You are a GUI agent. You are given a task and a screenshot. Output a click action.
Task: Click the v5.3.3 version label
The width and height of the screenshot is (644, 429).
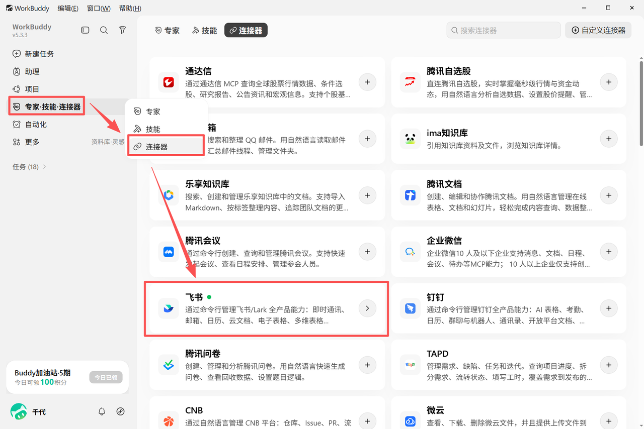point(20,35)
